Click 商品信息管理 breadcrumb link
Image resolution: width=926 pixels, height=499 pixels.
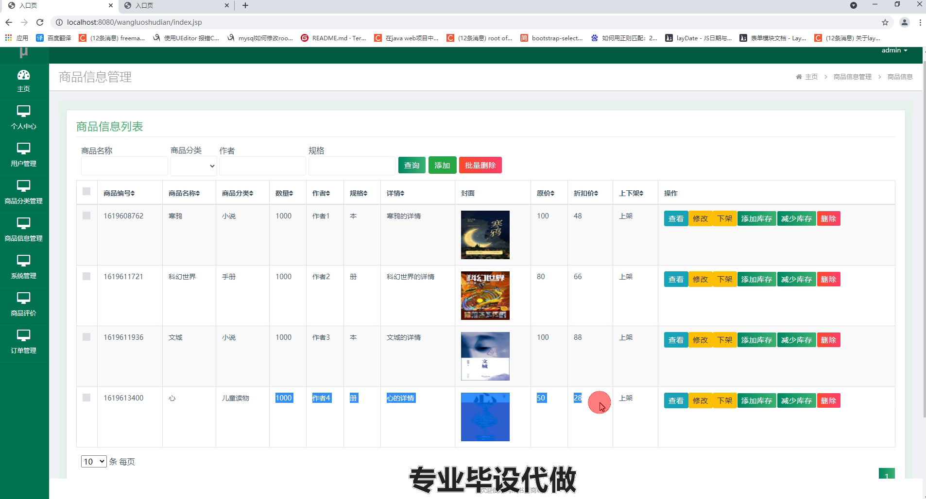853,77
